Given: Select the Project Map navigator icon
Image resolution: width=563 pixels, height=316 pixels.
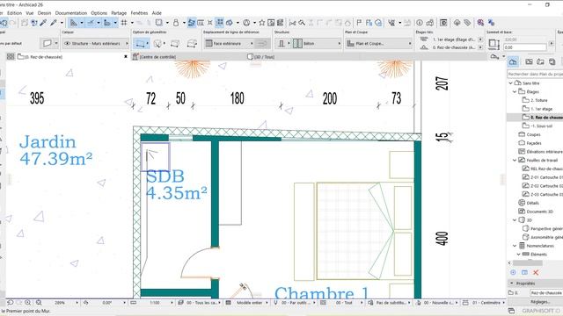Looking at the screenshot, I should [513, 62].
